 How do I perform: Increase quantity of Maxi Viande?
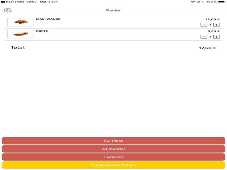[217, 25]
